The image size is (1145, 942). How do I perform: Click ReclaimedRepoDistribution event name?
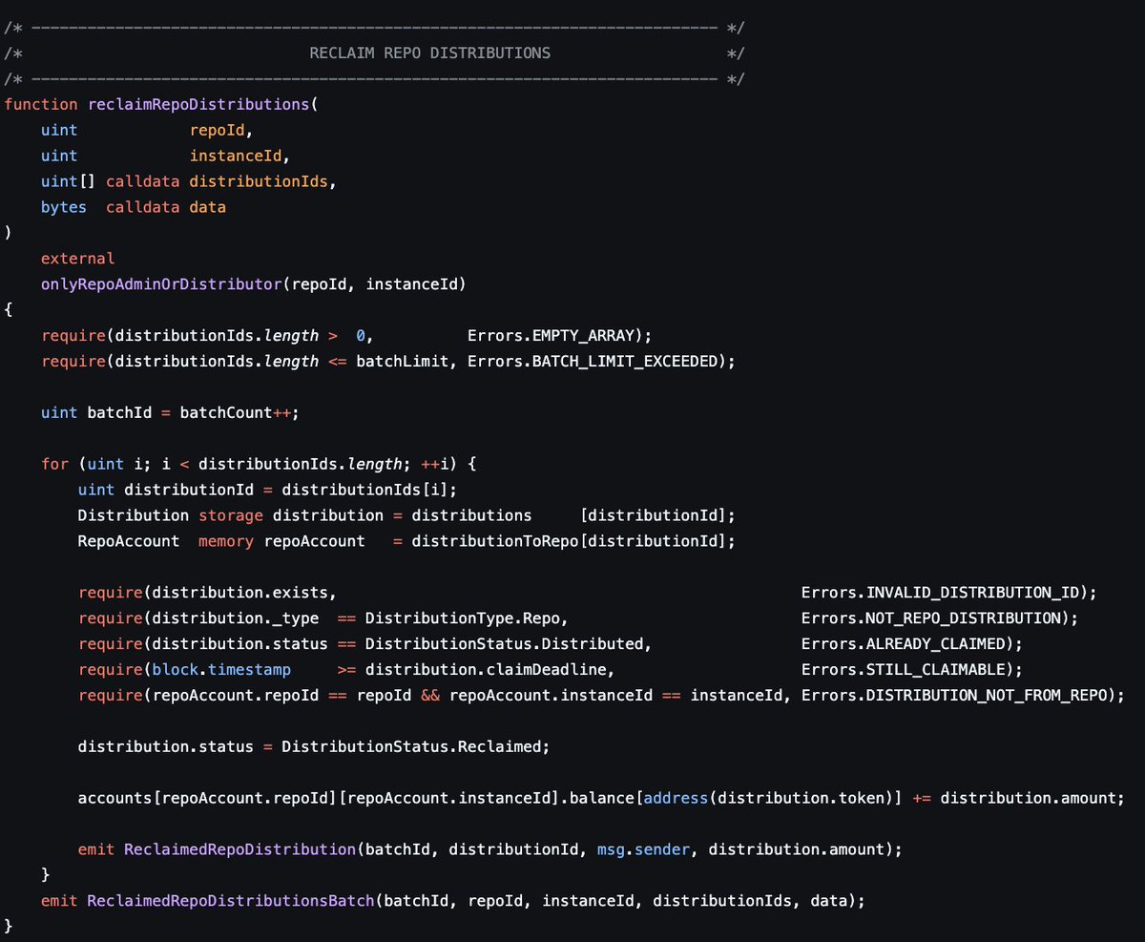(x=240, y=851)
